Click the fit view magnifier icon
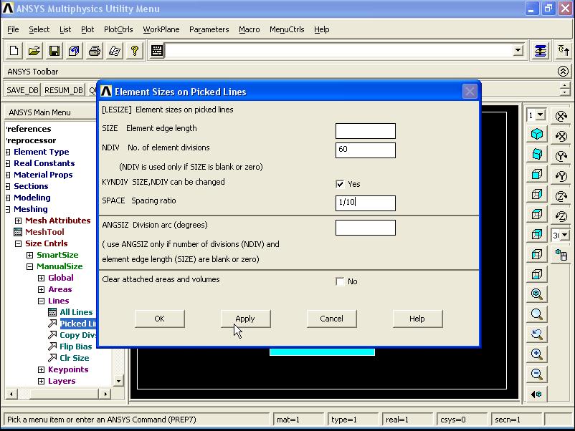575x431 pixels. (x=537, y=294)
